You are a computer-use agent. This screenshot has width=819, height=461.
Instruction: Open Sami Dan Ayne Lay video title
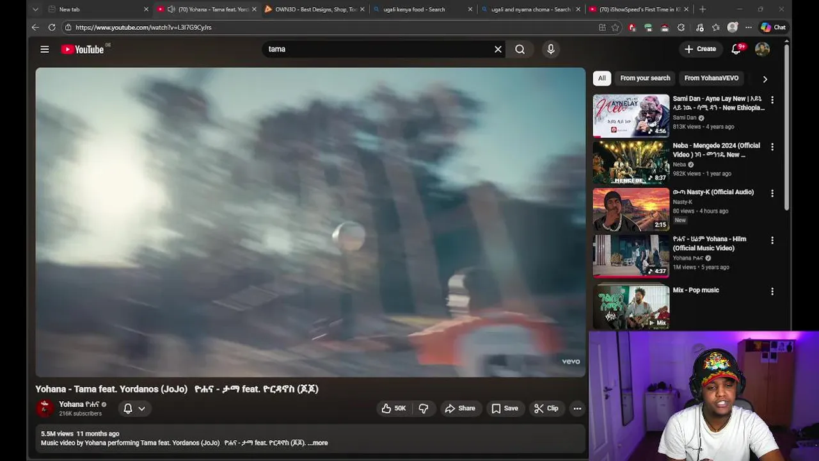(719, 103)
